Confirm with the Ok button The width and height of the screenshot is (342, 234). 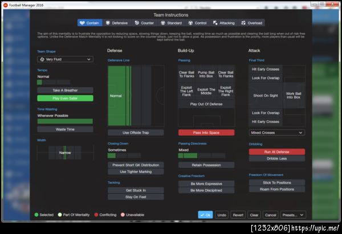(x=205, y=215)
